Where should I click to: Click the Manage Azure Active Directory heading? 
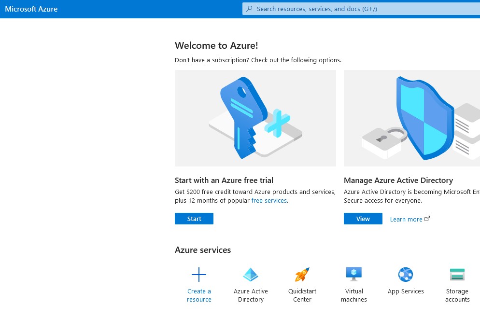pyautogui.click(x=398, y=180)
